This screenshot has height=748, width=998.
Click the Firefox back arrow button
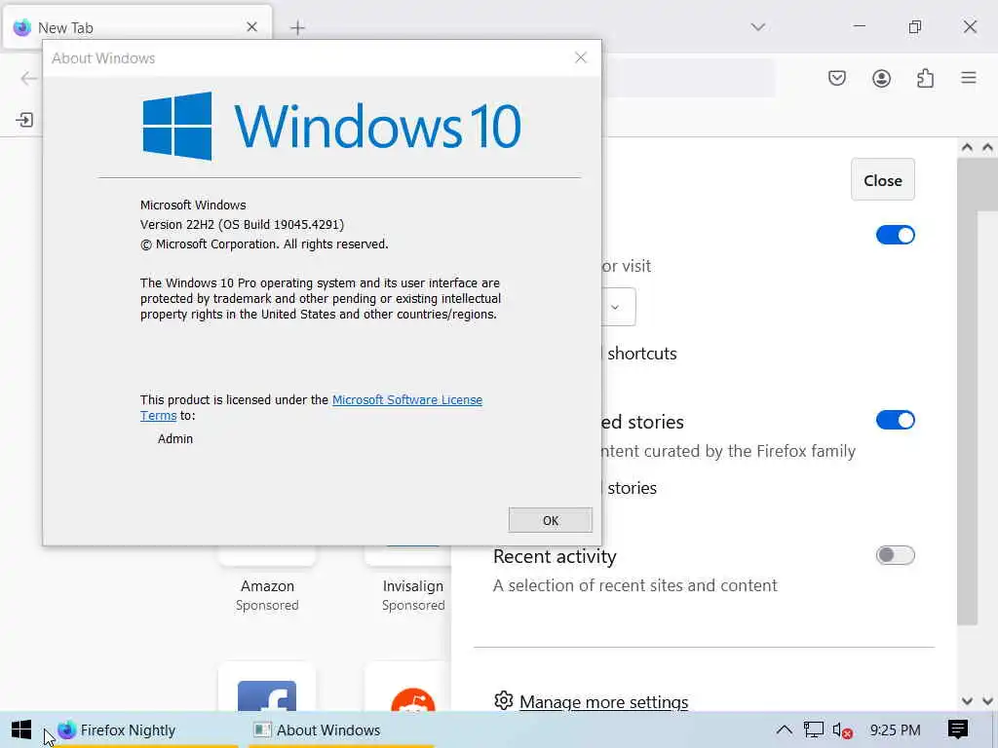[28, 78]
